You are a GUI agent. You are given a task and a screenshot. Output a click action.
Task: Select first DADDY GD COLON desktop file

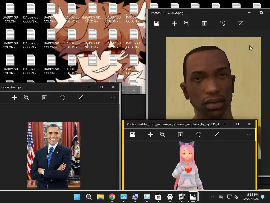point(10,13)
